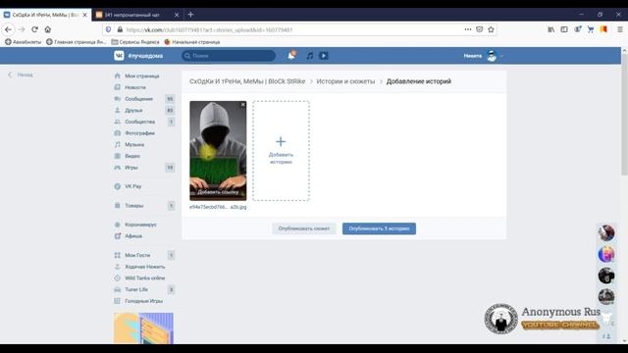Open the notifications bell icon
628x353 pixels.
click(x=291, y=56)
